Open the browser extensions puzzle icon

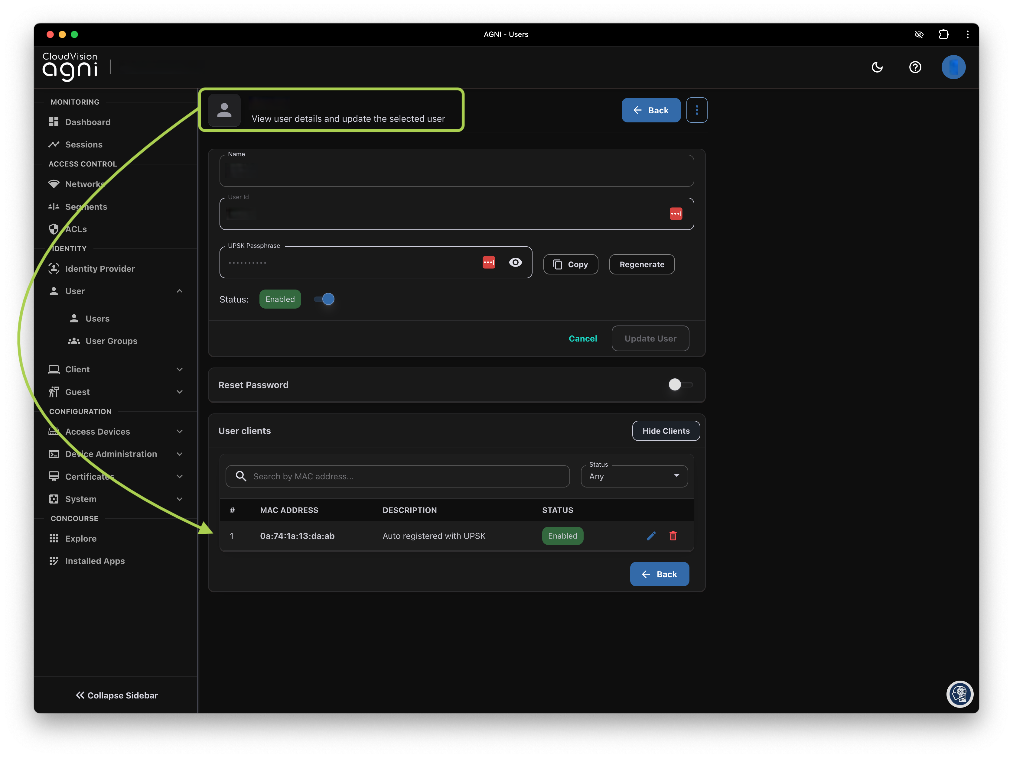tap(943, 34)
